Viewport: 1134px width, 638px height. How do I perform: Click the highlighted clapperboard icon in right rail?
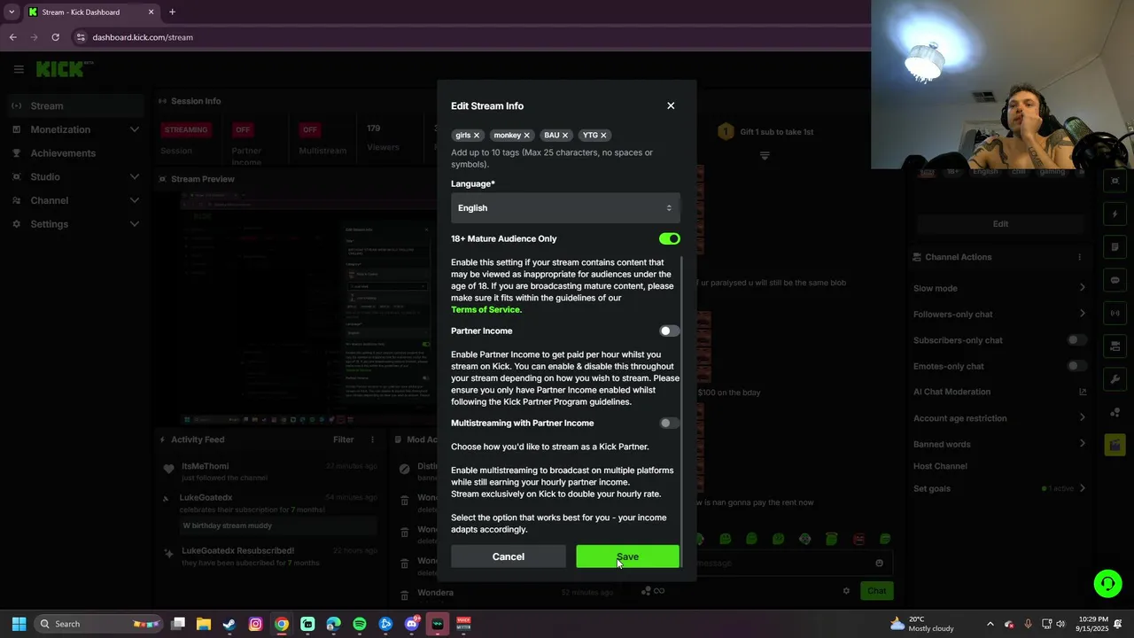(1115, 445)
